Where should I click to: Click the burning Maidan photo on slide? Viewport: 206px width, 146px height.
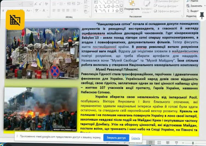coord(40,109)
